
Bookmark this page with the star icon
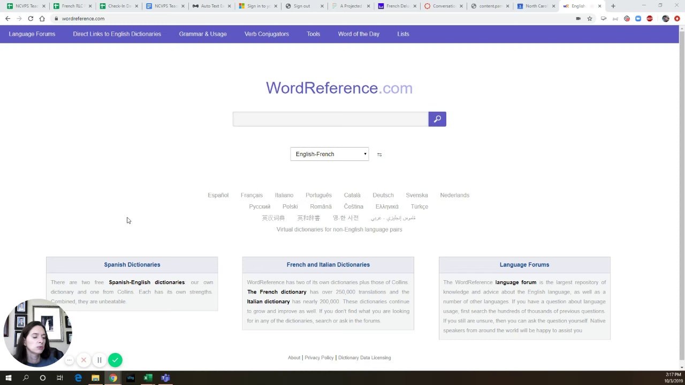click(x=590, y=19)
